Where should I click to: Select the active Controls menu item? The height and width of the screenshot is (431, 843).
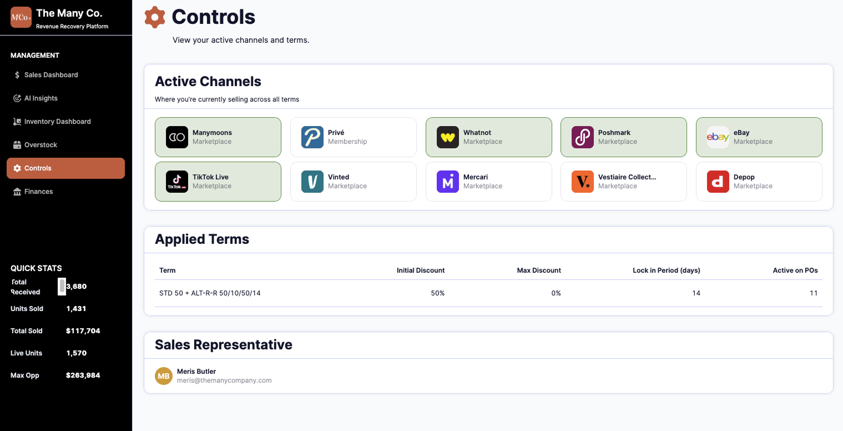(65, 168)
